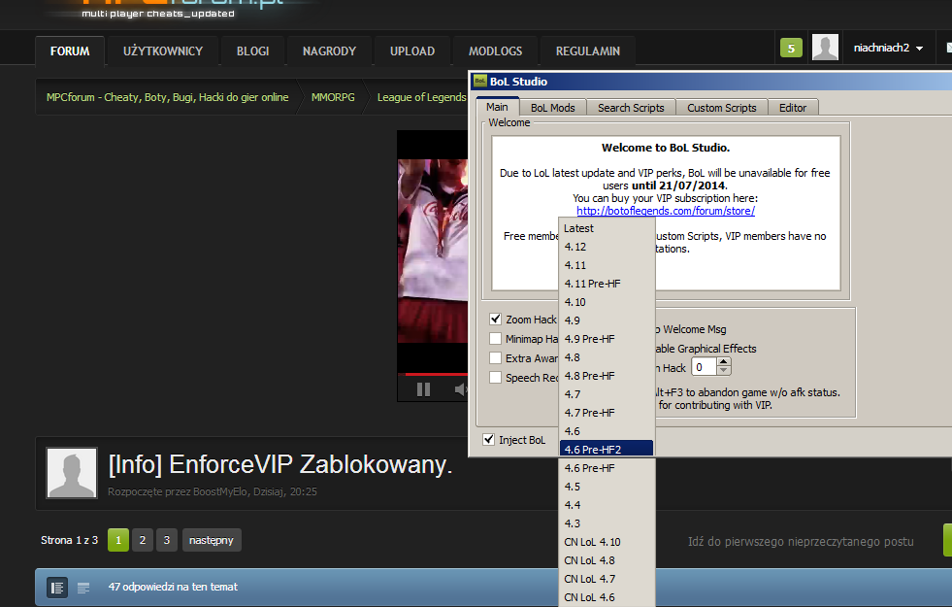Go to page 3 of the topic

point(166,540)
